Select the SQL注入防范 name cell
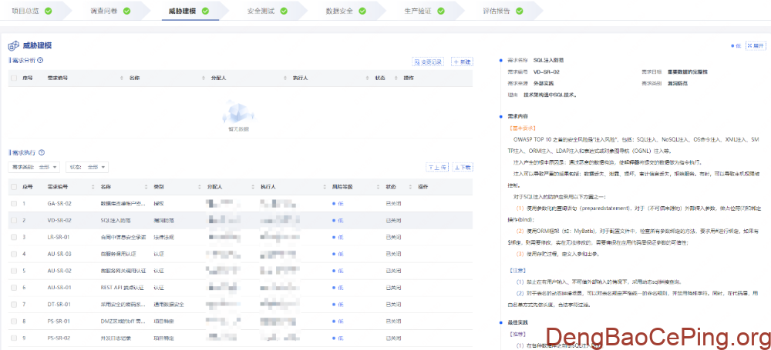Image resolution: width=771 pixels, height=350 pixels. (x=116, y=221)
